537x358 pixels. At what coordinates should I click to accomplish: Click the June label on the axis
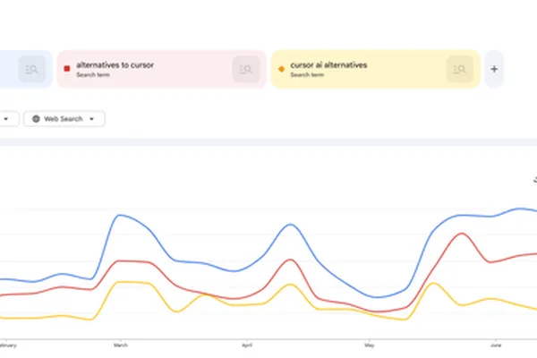pos(496,345)
